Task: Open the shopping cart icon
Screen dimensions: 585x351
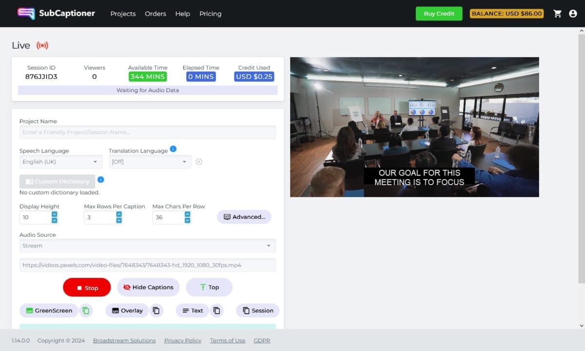Action: [558, 14]
